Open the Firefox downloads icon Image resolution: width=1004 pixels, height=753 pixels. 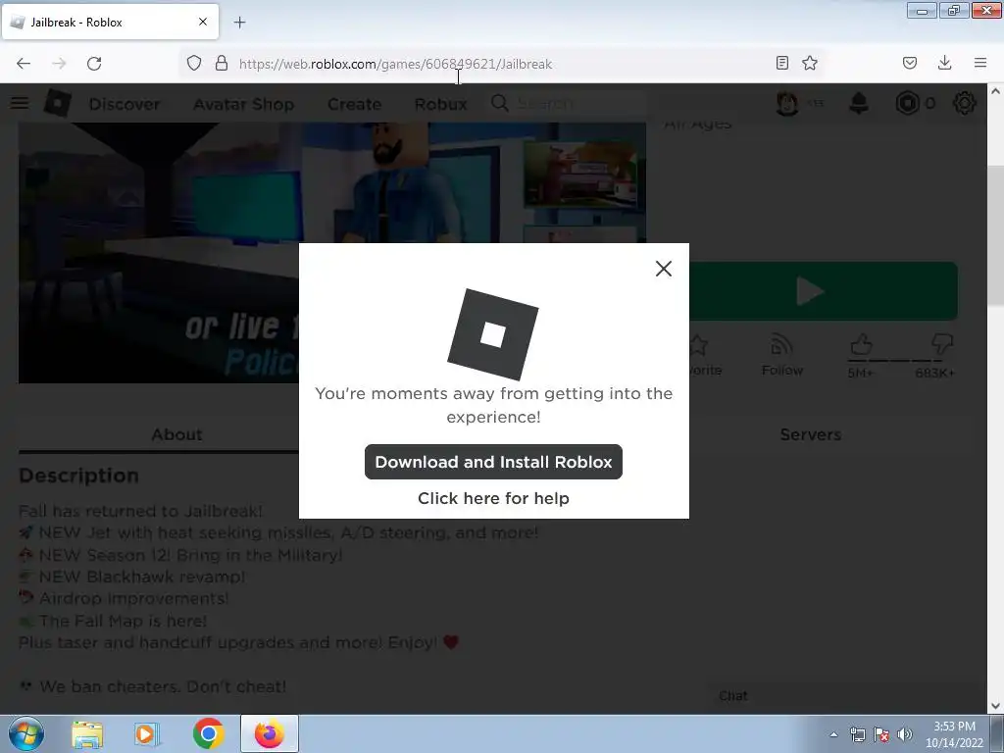(x=944, y=63)
